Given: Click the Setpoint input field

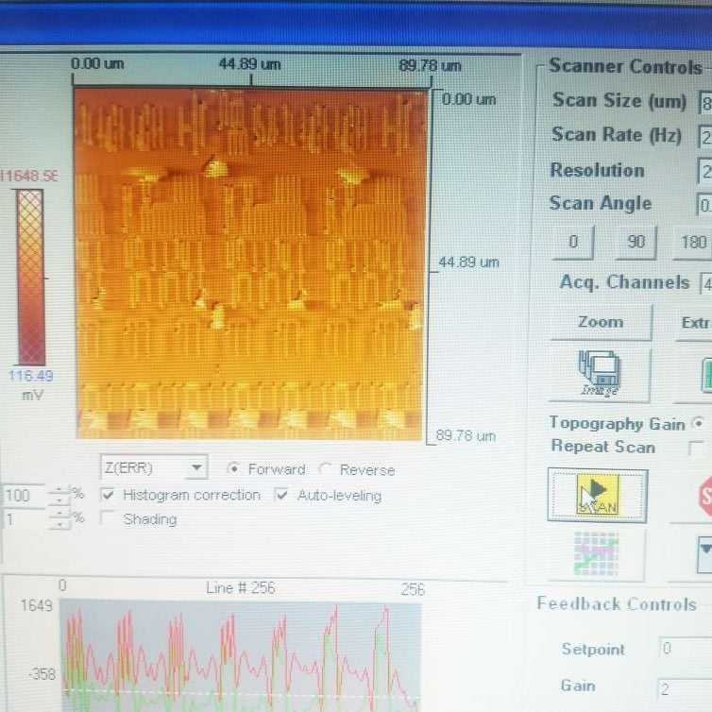Looking at the screenshot, I should 685,649.
